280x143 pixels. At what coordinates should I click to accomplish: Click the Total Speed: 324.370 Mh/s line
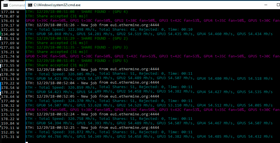(109, 101)
